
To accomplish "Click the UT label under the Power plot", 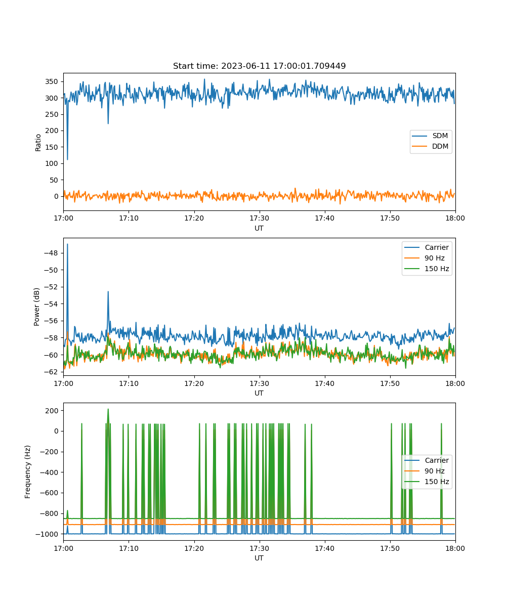I will 259,393.
